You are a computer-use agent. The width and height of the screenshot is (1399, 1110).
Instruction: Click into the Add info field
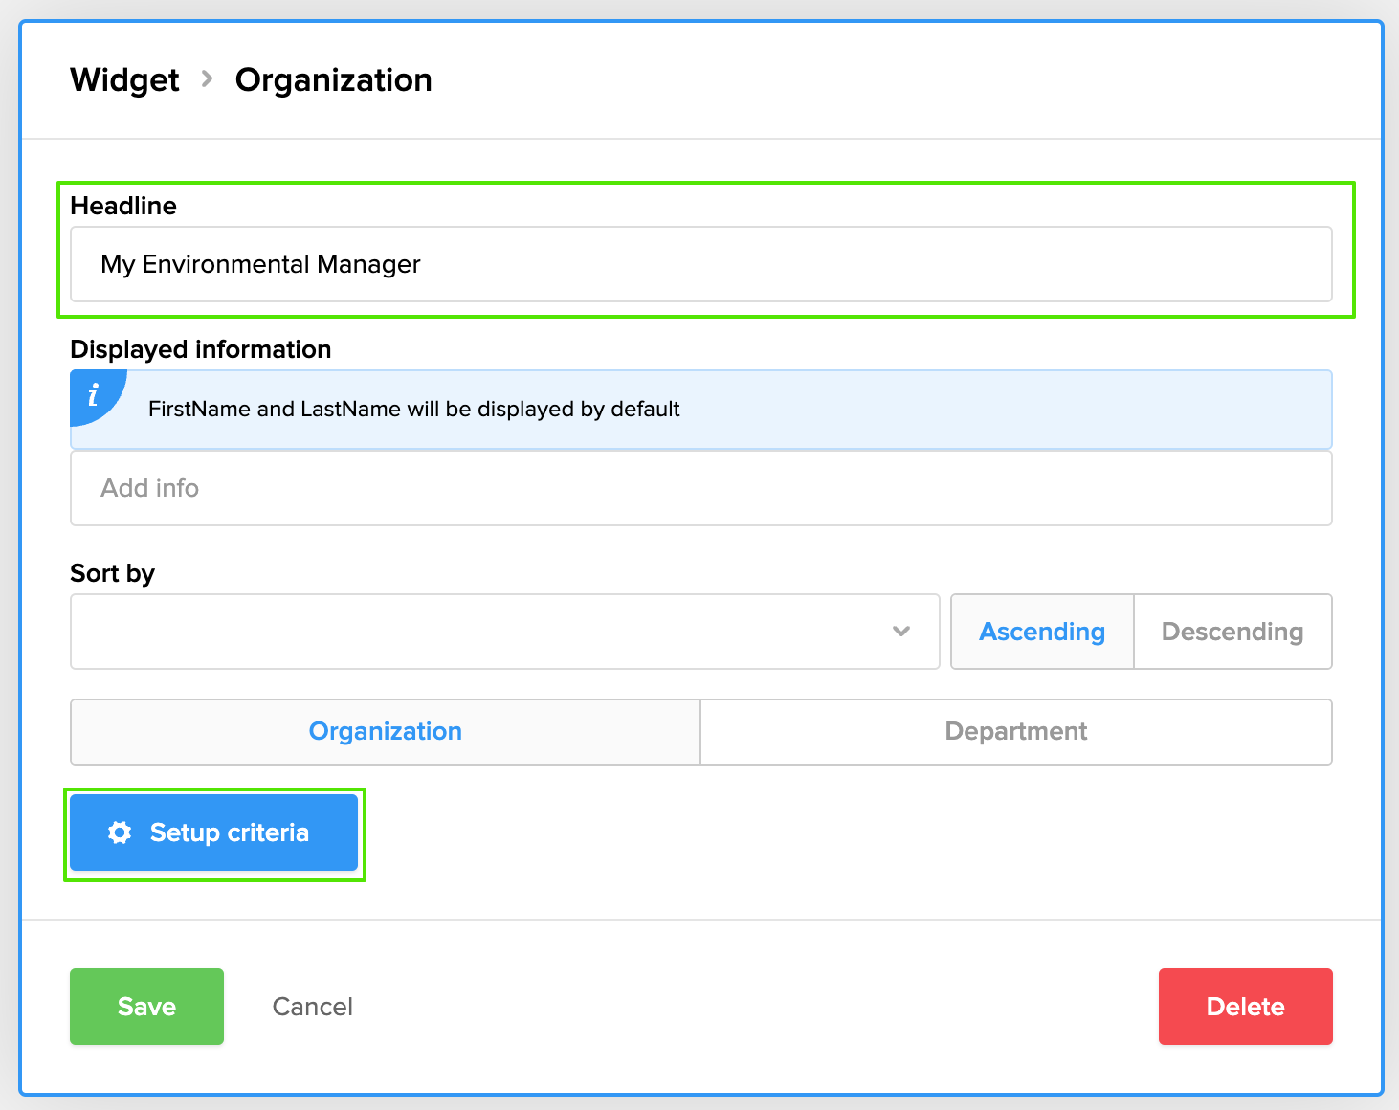(x=700, y=488)
